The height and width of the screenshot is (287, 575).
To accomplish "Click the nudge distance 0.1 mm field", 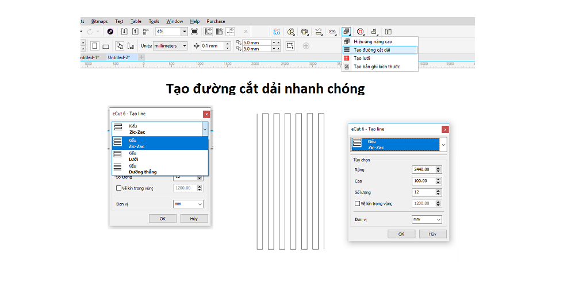I will coord(212,46).
